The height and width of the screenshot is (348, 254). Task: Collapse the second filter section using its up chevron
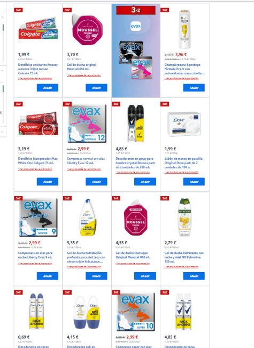pos(3,71)
